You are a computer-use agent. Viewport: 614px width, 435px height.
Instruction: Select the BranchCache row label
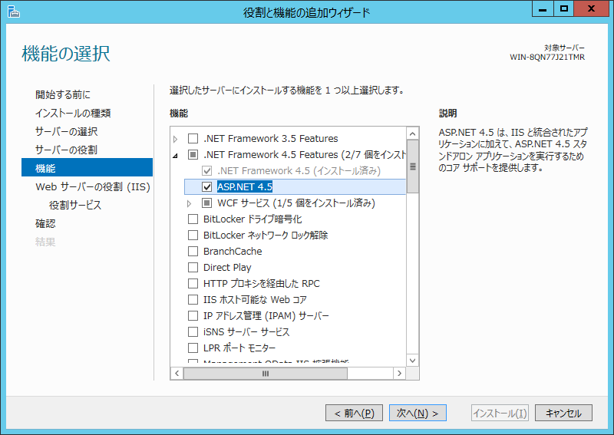233,252
